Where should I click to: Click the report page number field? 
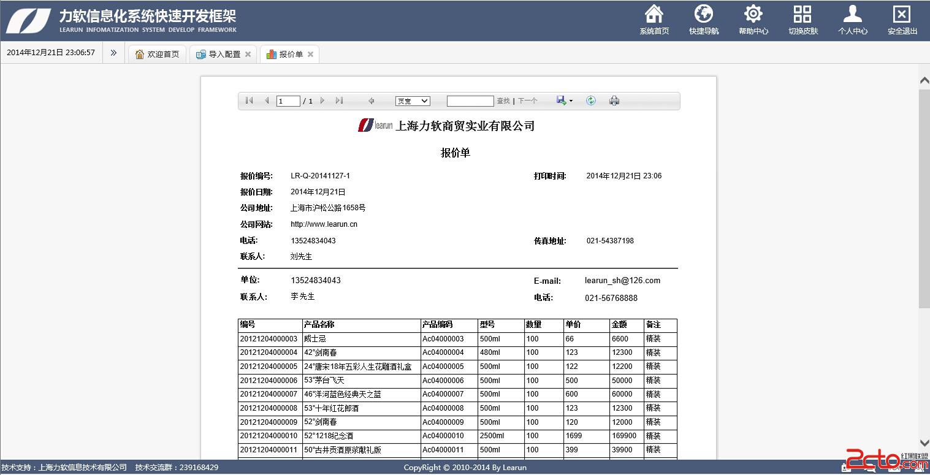pyautogui.click(x=288, y=101)
